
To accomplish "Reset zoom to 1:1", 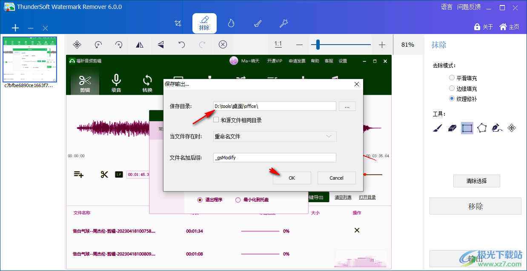I will click(278, 44).
